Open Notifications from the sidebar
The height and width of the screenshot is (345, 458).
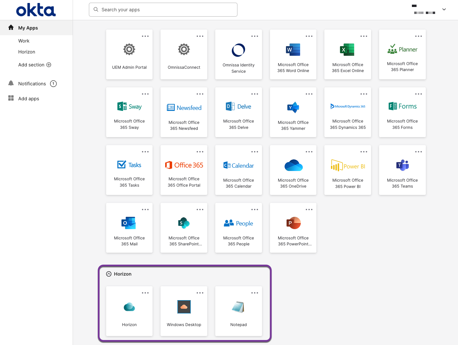tap(32, 84)
